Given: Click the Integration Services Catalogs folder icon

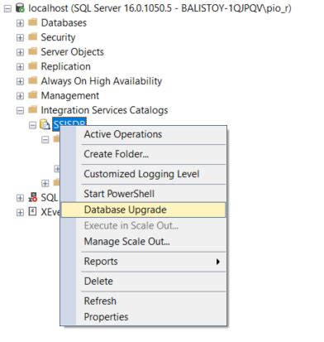Looking at the screenshot, I should click(33, 110).
